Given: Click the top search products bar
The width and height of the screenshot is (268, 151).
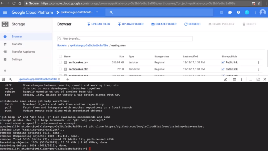Looking at the screenshot, I should 159,12.
